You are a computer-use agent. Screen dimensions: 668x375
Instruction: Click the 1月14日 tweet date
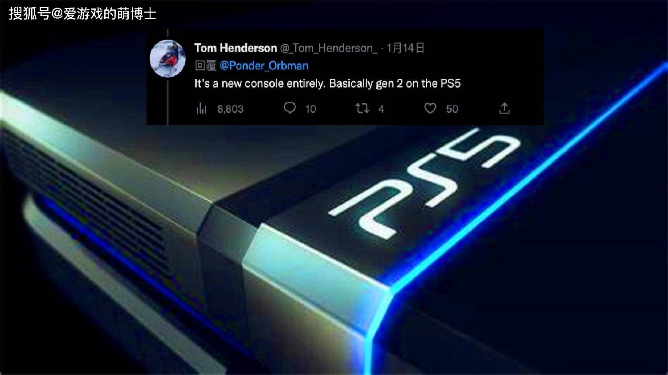pos(405,48)
